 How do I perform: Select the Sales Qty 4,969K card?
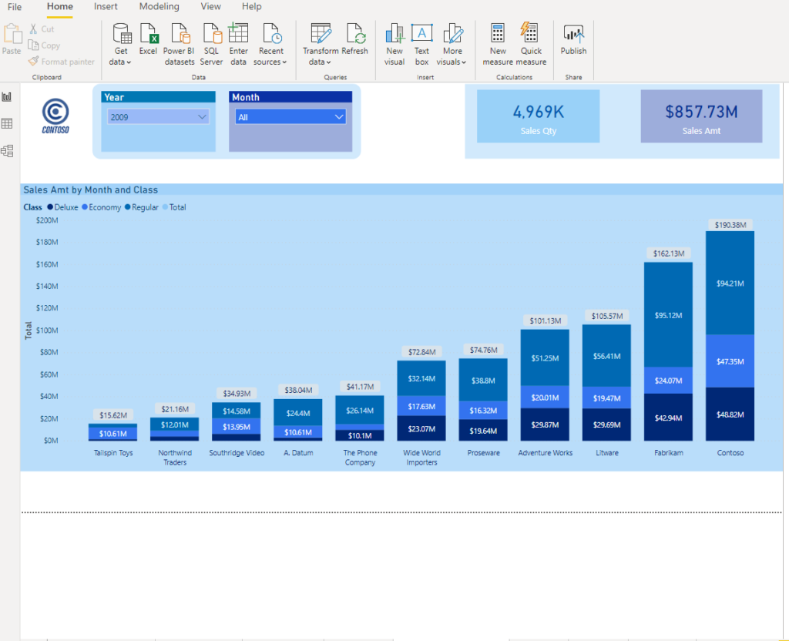point(539,116)
